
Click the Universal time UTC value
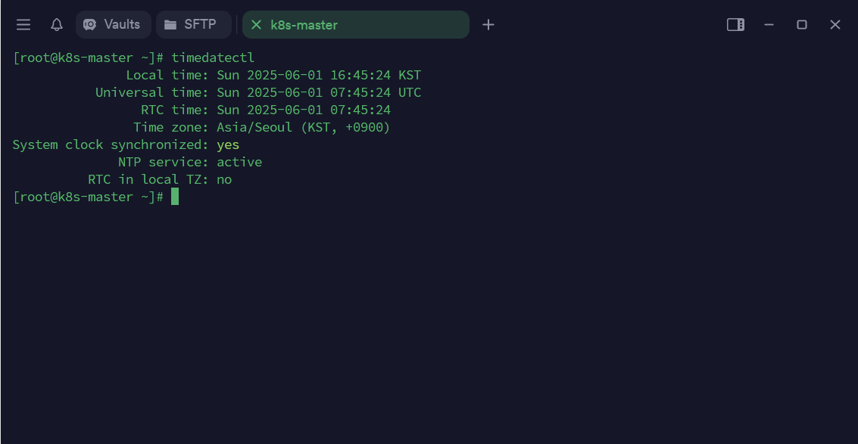pos(318,92)
